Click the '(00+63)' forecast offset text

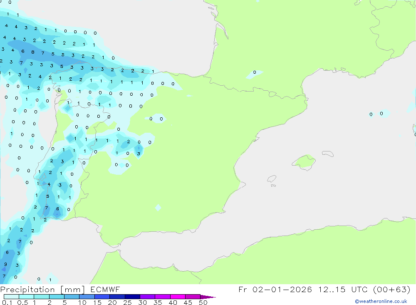391,289
